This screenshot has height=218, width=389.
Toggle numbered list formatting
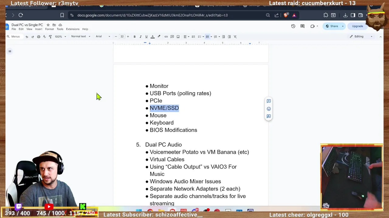tap(215, 37)
